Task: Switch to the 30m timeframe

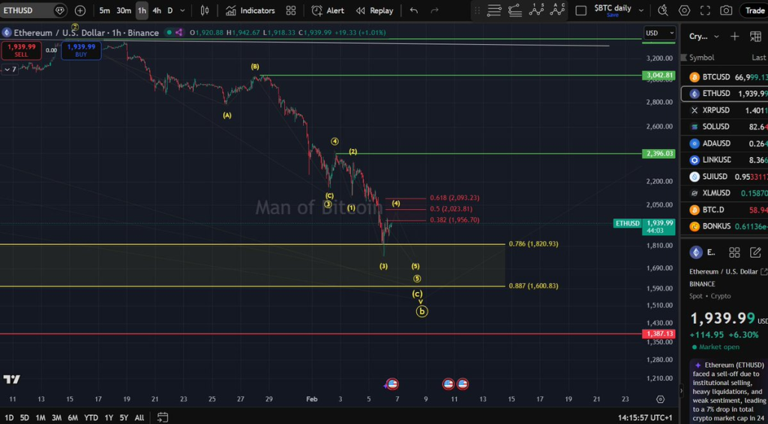Action: click(124, 10)
